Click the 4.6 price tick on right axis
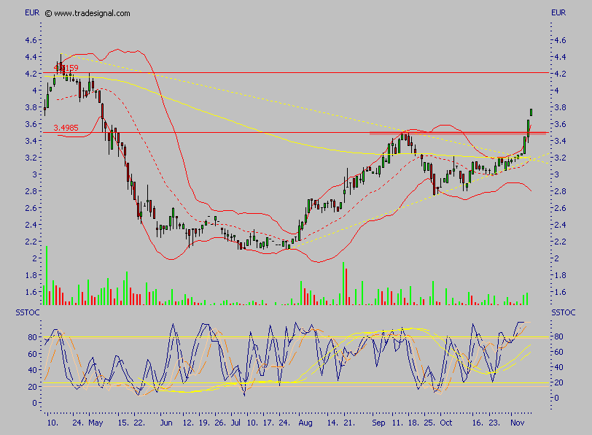Screen dimensions: 592x435 pos(560,40)
